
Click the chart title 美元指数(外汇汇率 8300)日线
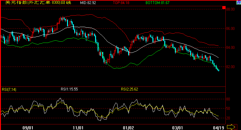point(38,2)
